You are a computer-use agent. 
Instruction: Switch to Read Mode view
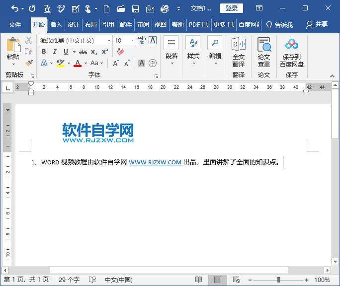click(199, 280)
